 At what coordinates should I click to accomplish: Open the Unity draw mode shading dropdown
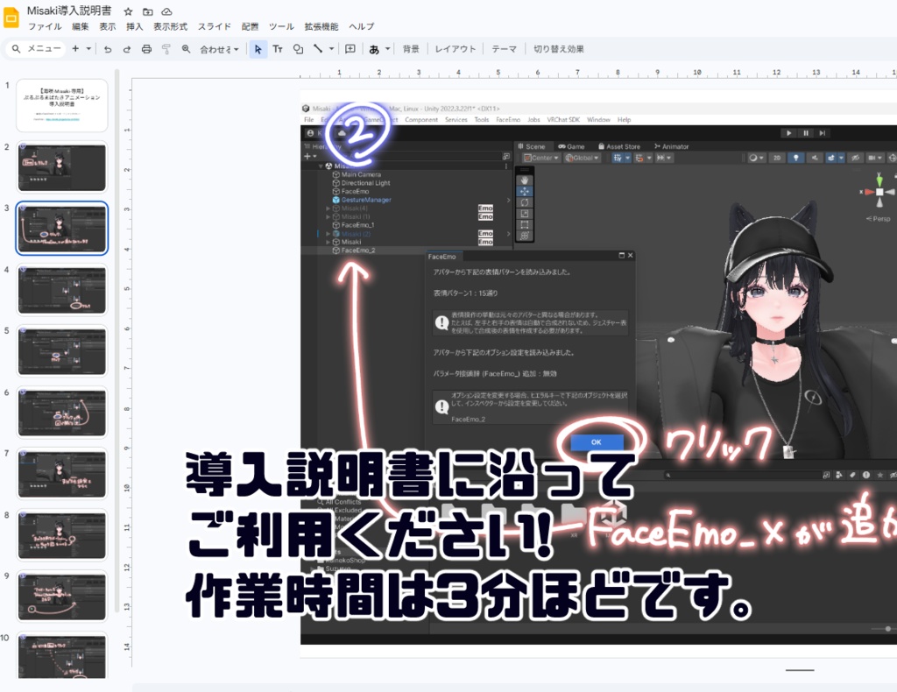click(x=756, y=158)
